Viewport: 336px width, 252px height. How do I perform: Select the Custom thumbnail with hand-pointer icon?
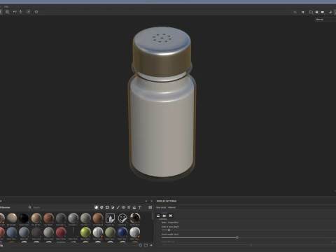click(x=110, y=218)
